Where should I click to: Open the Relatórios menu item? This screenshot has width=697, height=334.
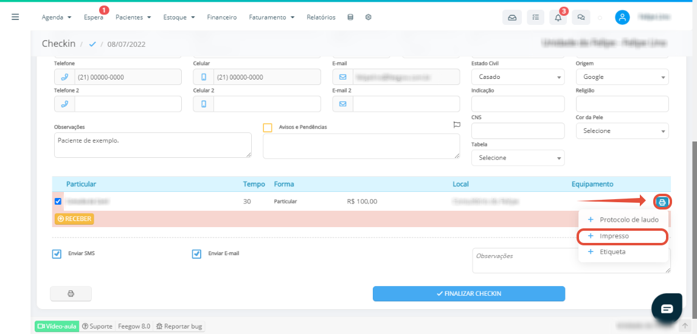coord(321,17)
